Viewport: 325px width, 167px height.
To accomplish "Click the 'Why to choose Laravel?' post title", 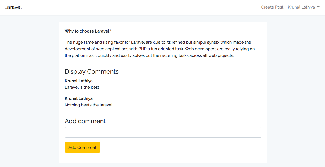I will click(x=88, y=31).
